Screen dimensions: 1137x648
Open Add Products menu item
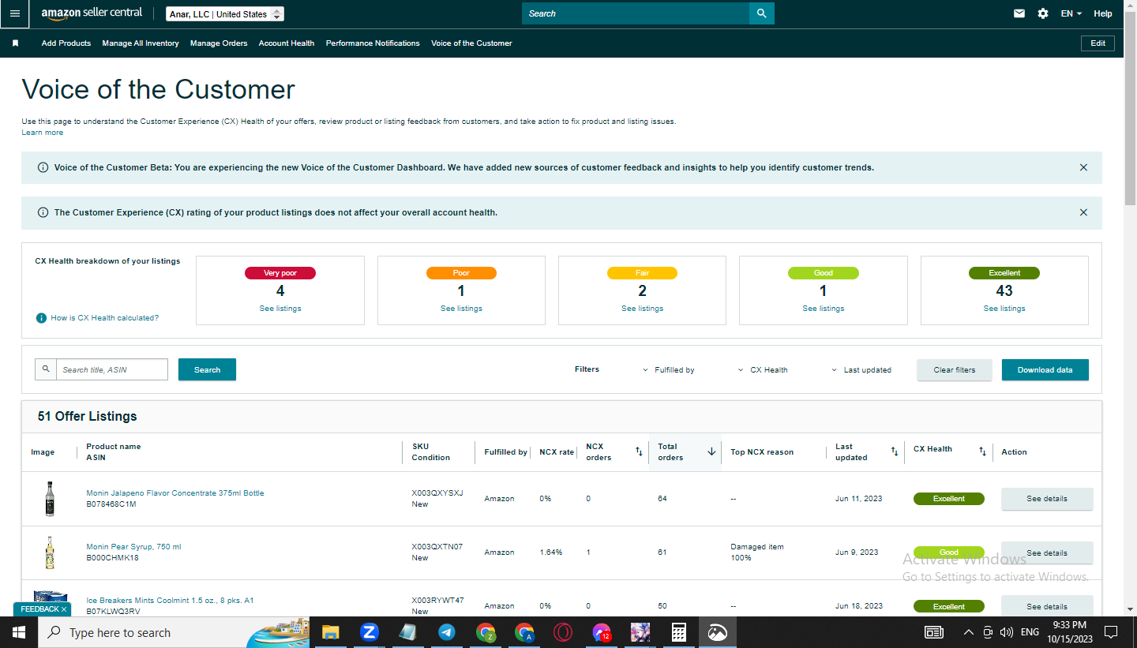pyautogui.click(x=66, y=43)
